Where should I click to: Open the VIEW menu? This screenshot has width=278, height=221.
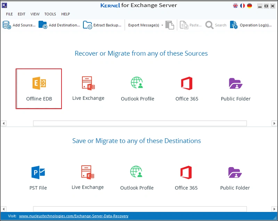pos(35,14)
